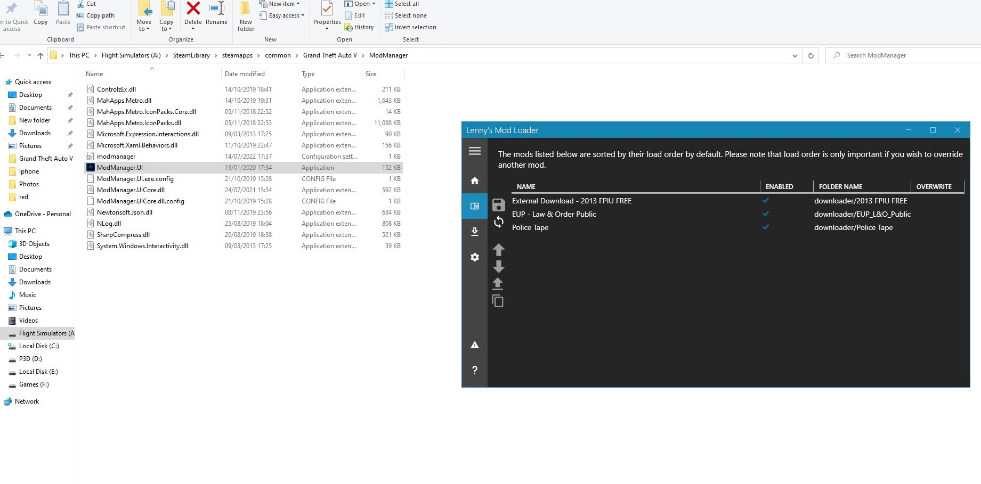Open the Downloads section icon in sidebar
Viewport: 981px width, 484px height.
474,232
